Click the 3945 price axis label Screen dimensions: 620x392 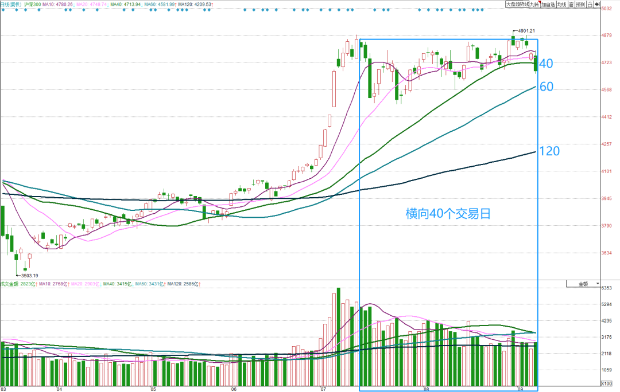[x=607, y=198]
